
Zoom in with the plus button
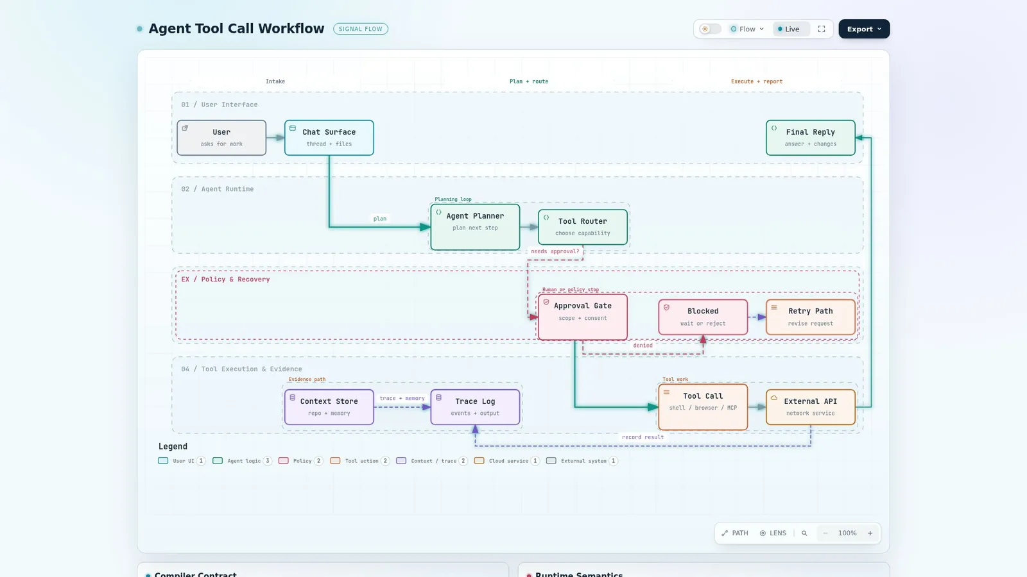870,533
